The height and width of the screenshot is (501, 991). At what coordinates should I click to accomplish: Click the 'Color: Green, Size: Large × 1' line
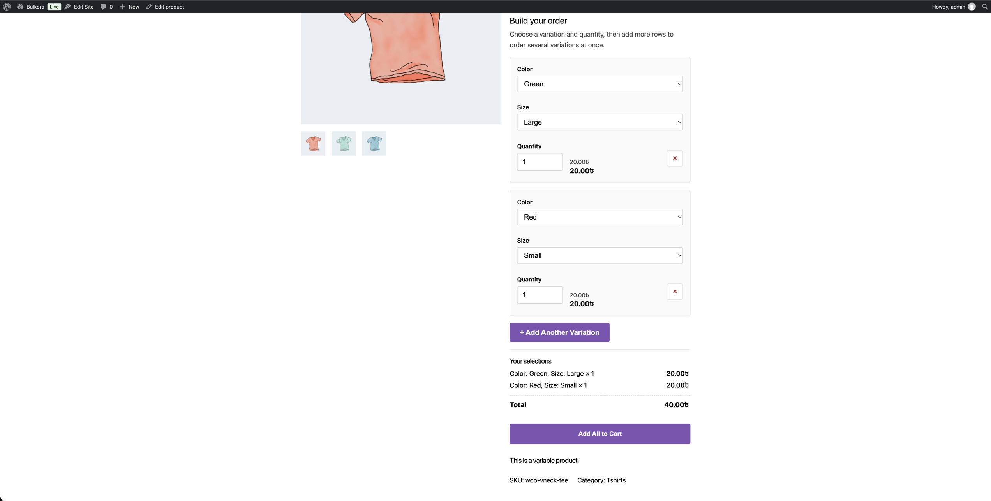(552, 374)
